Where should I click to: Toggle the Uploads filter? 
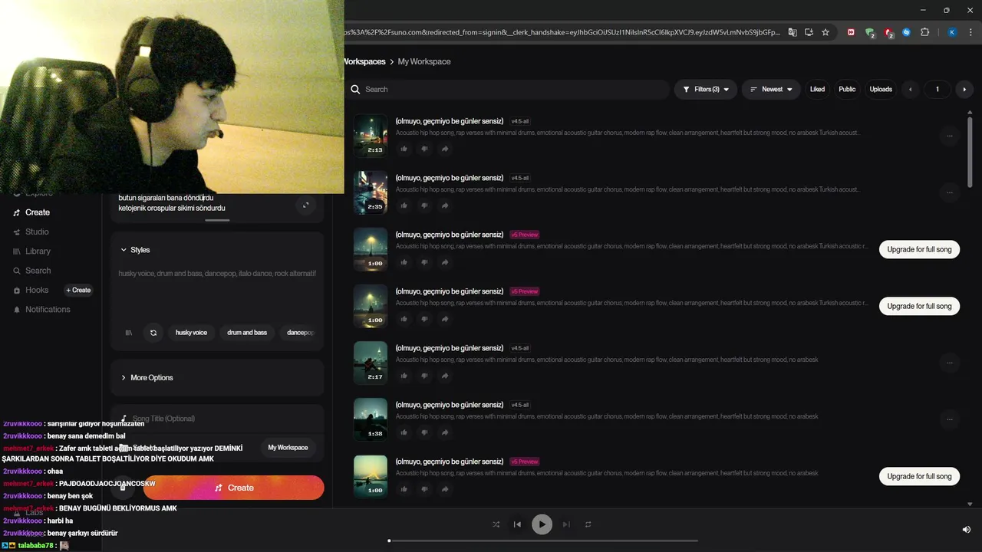click(881, 90)
